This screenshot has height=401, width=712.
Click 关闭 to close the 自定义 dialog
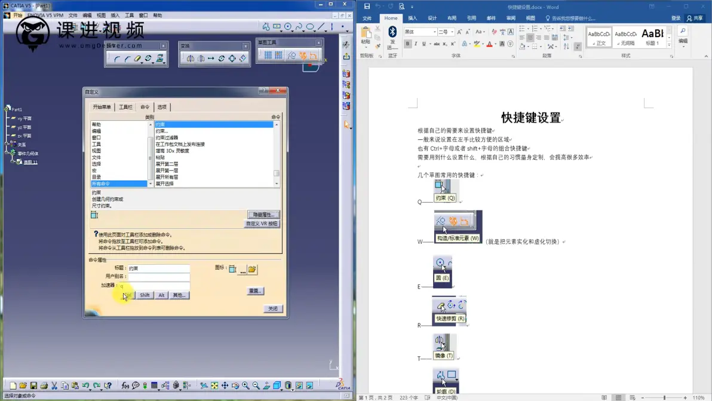(272, 309)
